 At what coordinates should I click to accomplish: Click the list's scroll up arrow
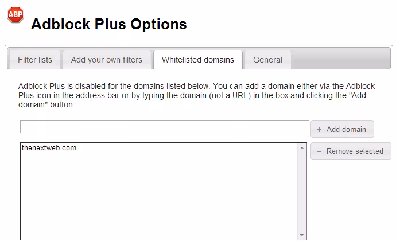pos(302,148)
